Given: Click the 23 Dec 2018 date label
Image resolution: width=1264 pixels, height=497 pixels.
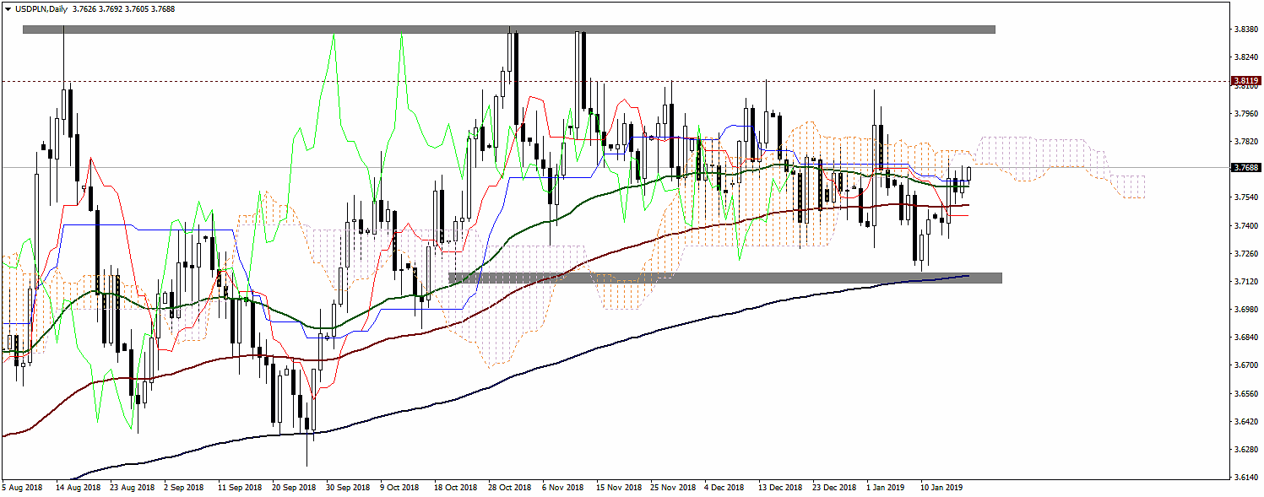Looking at the screenshot, I should pos(833,488).
